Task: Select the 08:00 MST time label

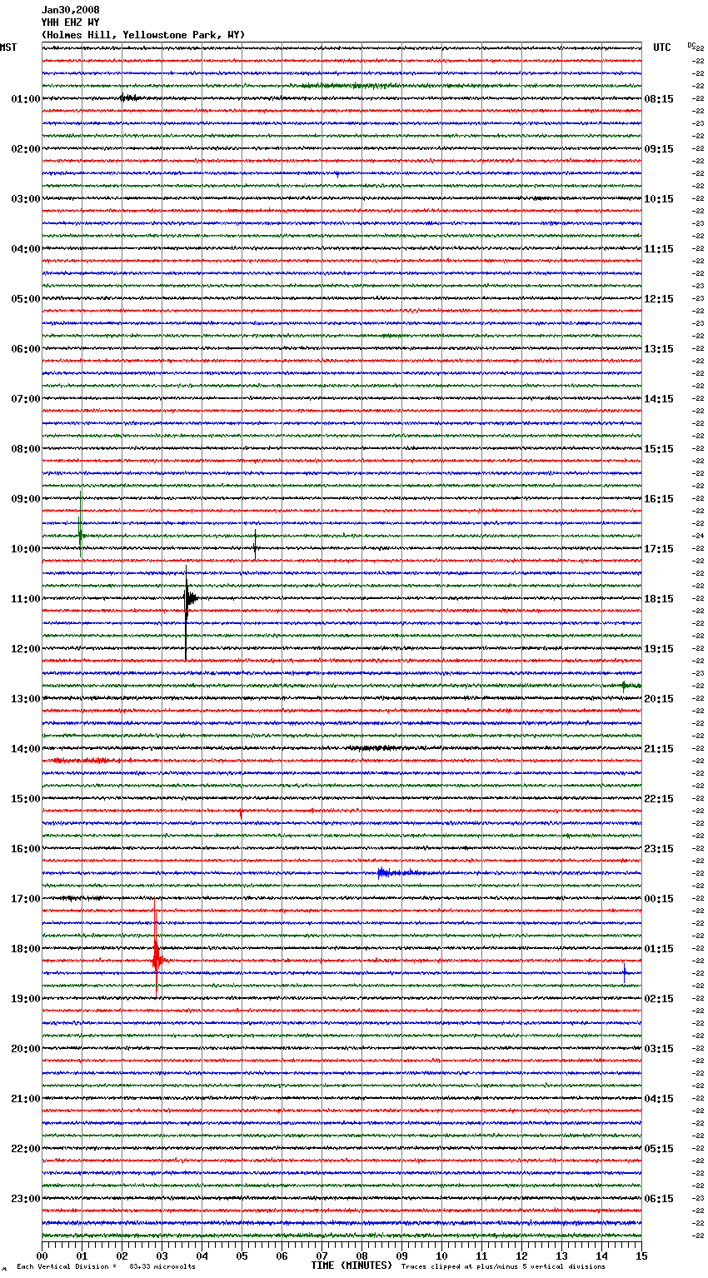Action: click(x=26, y=449)
